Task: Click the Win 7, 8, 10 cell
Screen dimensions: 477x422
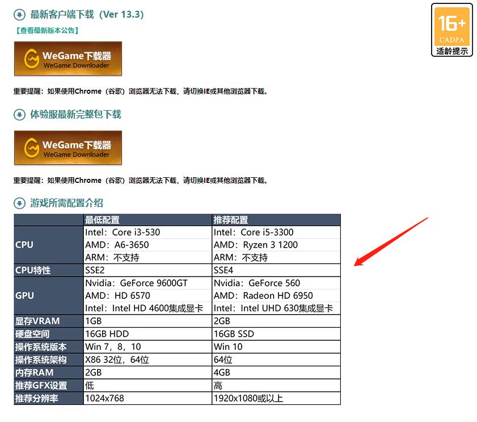Action: click(x=147, y=346)
